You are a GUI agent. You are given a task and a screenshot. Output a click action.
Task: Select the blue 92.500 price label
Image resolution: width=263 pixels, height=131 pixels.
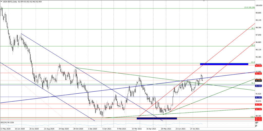coord(258,86)
